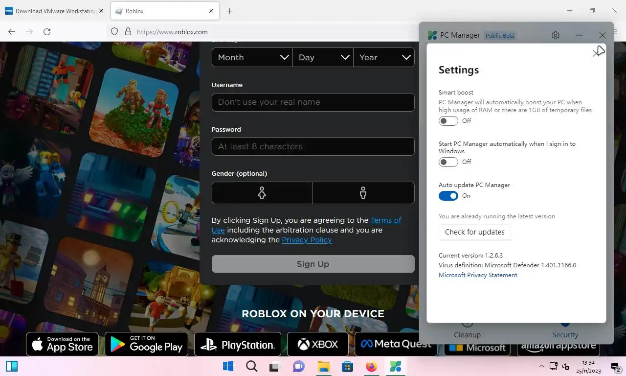Click the tracking protection shield icon

(114, 31)
